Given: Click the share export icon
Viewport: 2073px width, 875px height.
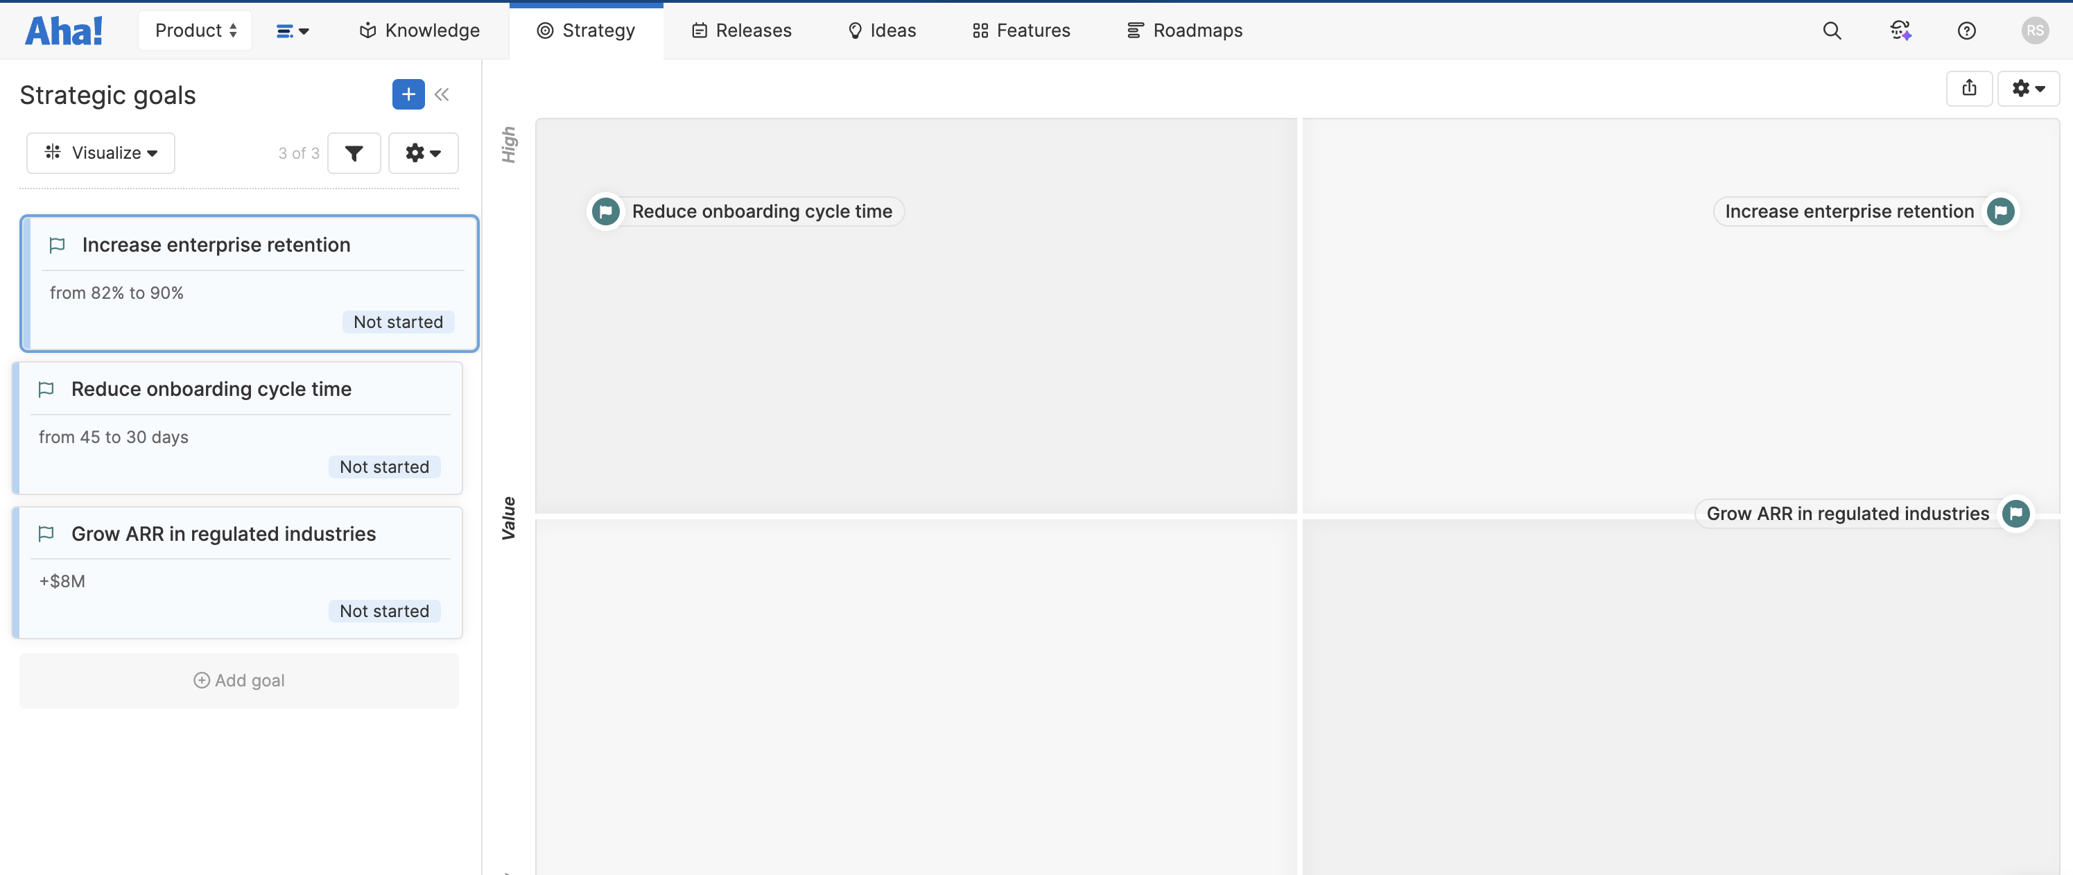Looking at the screenshot, I should point(1968,89).
